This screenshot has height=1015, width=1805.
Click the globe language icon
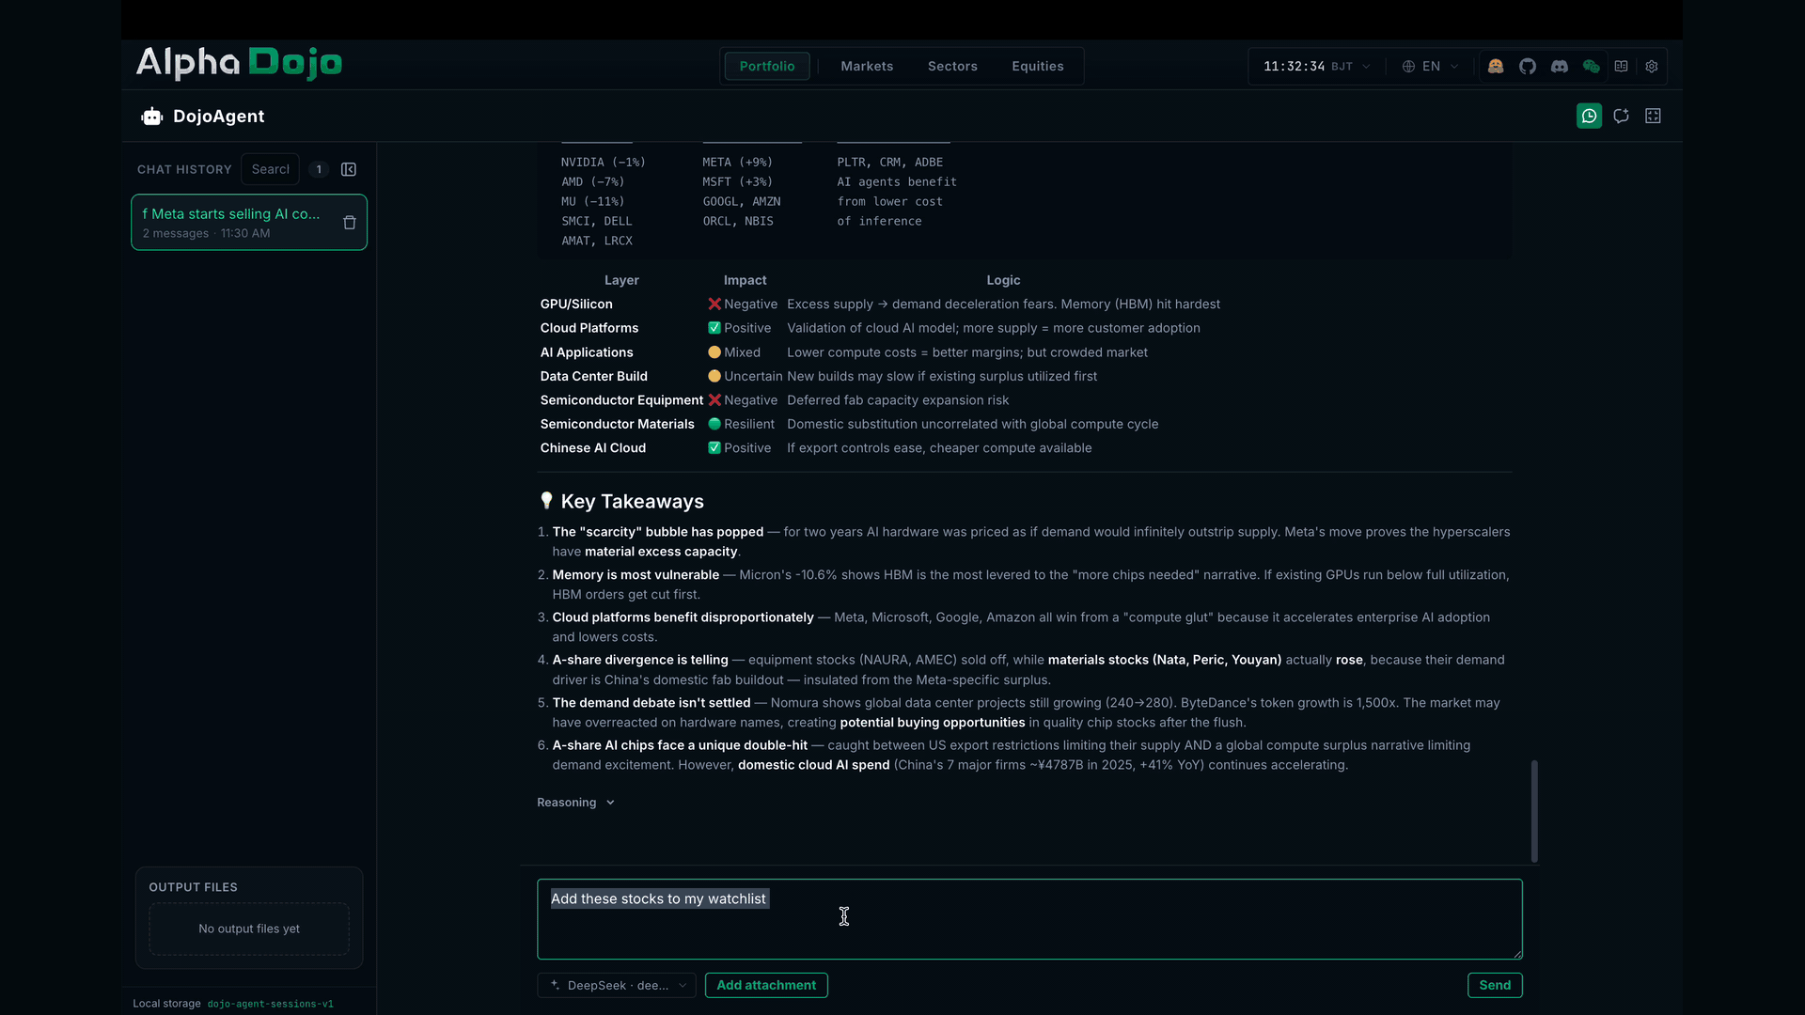[1408, 66]
